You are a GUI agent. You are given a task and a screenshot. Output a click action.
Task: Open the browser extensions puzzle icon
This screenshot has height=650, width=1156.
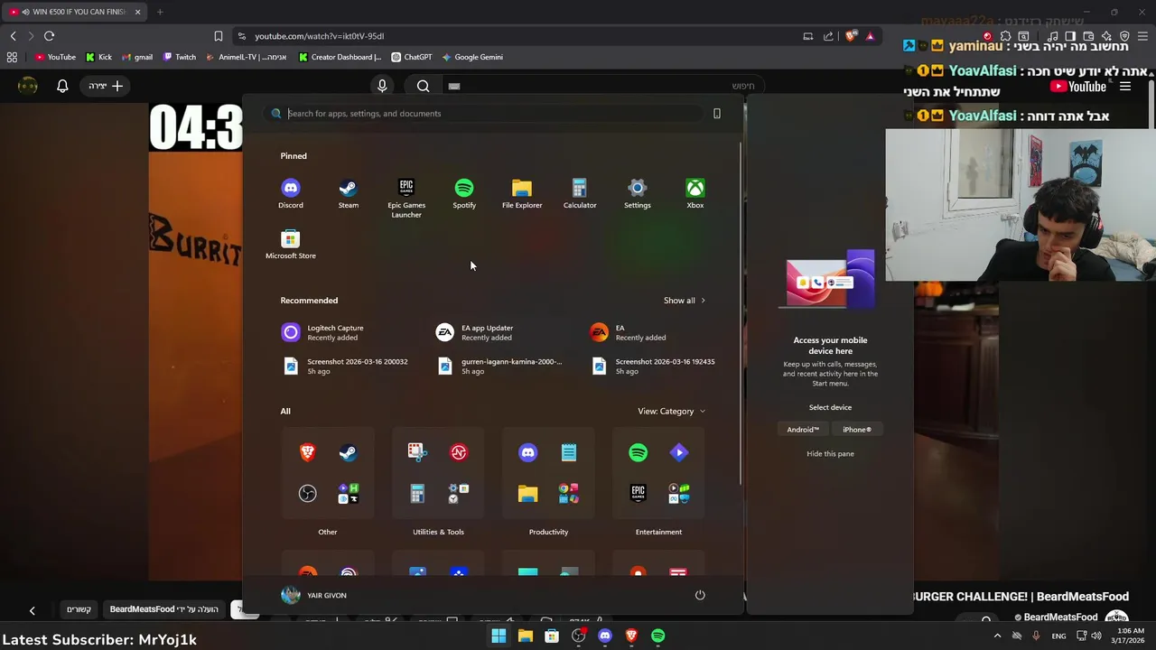click(x=1005, y=36)
